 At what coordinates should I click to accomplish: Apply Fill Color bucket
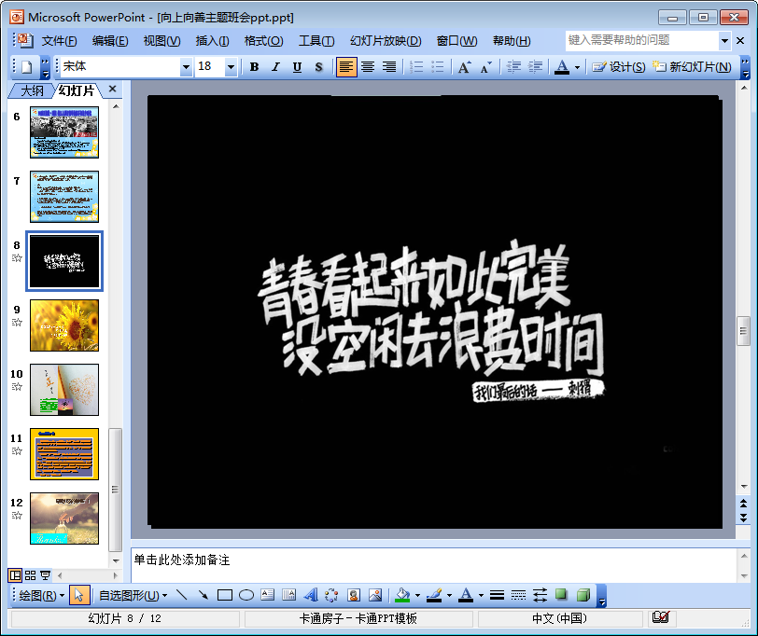tap(402, 596)
